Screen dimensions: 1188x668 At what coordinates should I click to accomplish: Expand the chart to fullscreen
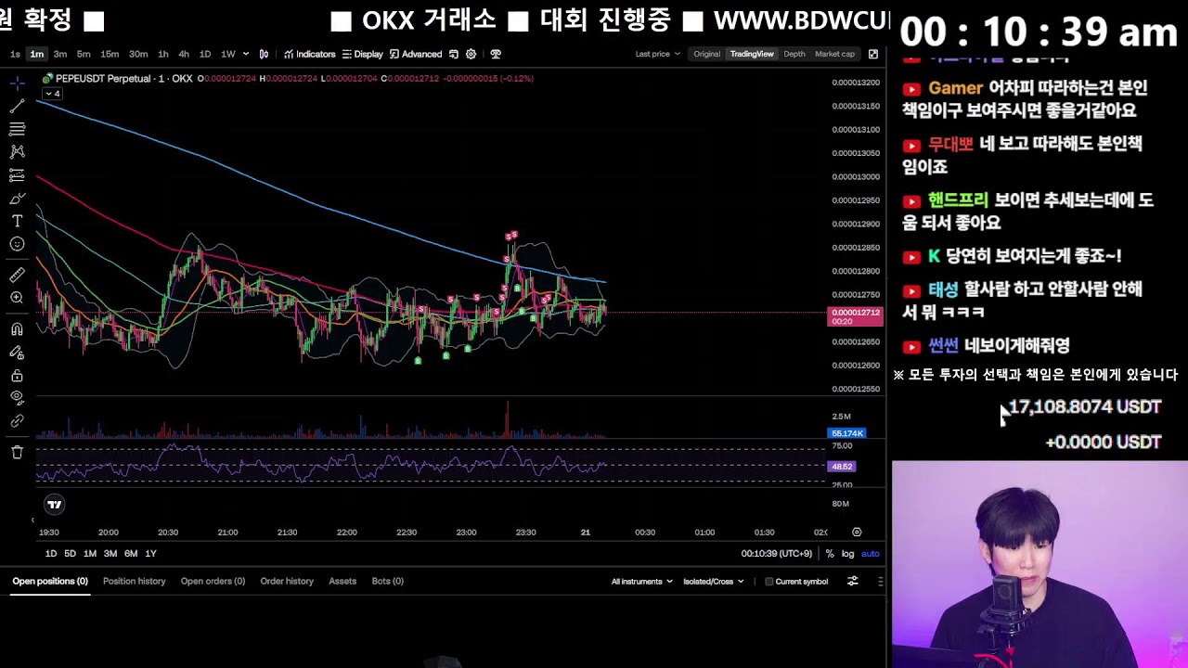873,54
